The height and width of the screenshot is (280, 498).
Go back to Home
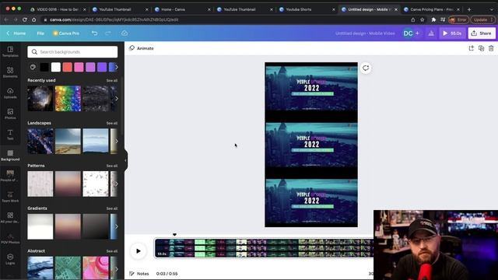pos(16,33)
